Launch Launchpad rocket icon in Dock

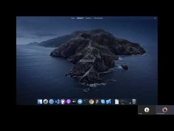click(46, 102)
